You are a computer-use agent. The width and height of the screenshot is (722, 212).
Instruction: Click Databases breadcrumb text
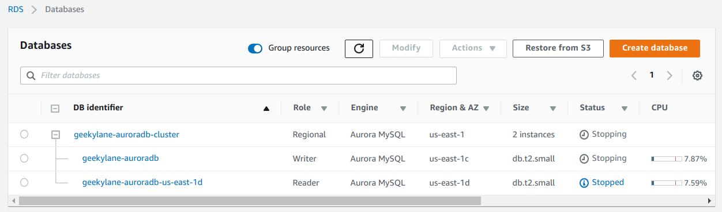coord(65,10)
